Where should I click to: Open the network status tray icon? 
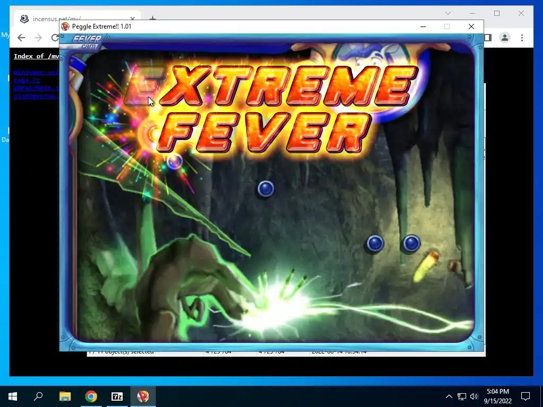click(462, 396)
